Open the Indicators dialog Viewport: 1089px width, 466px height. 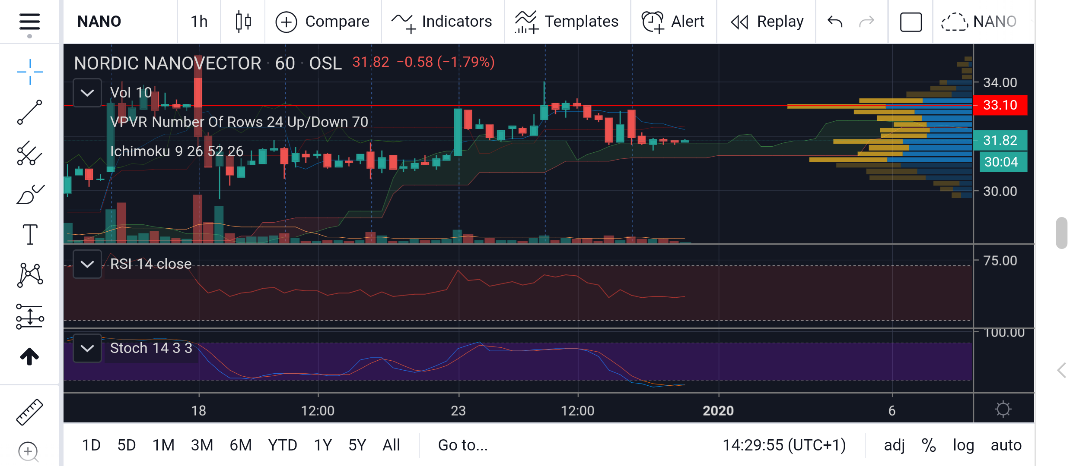442,22
